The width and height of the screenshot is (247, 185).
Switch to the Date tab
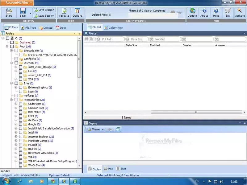coord(61,28)
